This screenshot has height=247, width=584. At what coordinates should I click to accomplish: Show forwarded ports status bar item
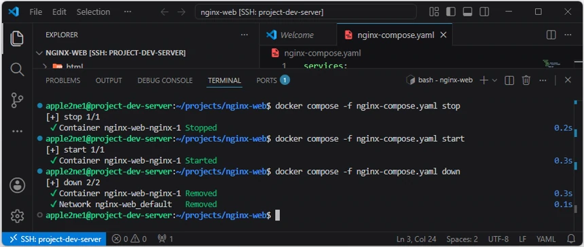[x=166, y=239]
